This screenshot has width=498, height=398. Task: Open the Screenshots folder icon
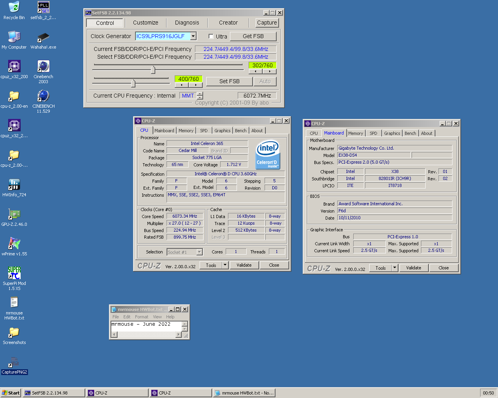(x=14, y=335)
